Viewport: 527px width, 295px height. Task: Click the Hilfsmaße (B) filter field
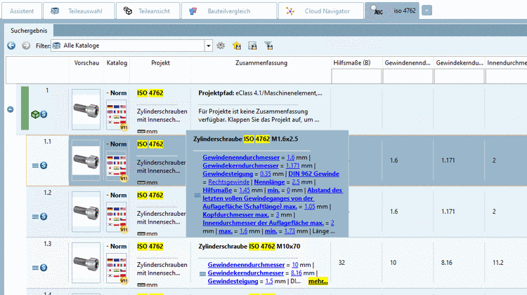(x=356, y=76)
